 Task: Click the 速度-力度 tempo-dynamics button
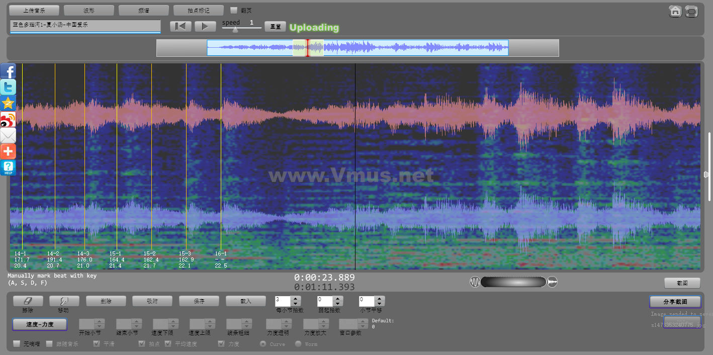click(40, 324)
